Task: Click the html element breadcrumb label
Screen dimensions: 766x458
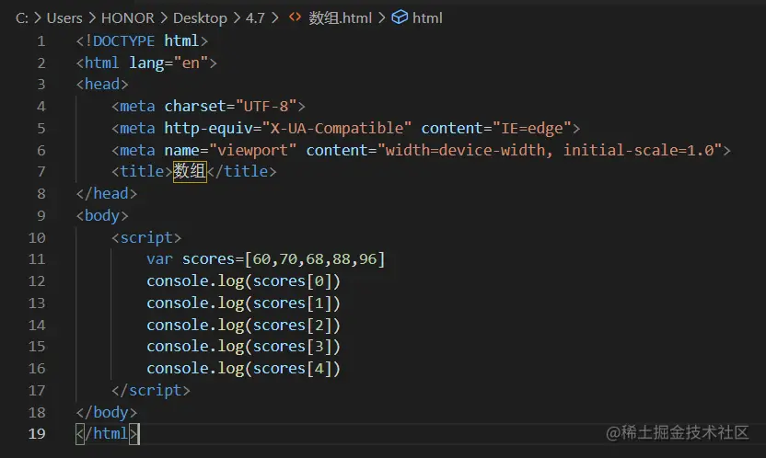Action: pyautogui.click(x=427, y=17)
